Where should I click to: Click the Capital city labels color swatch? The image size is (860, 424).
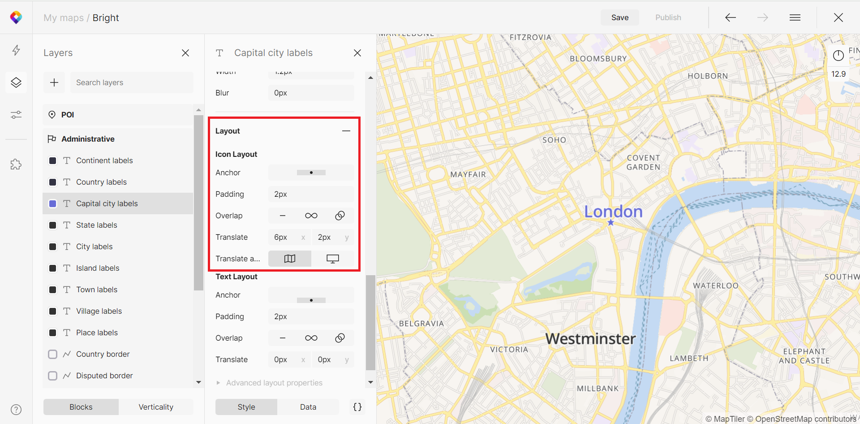click(53, 203)
